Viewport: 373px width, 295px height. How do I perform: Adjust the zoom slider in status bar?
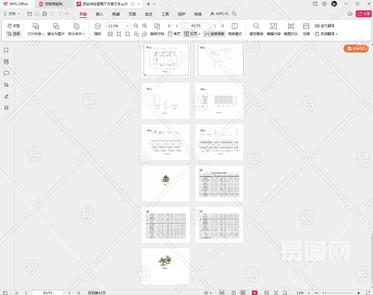click(x=326, y=293)
